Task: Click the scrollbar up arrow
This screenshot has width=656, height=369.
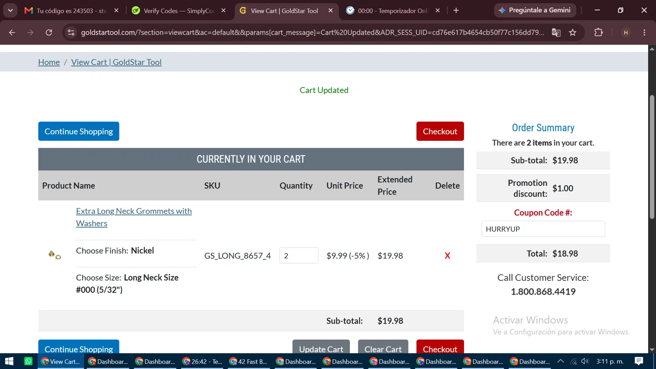Action: coord(652,49)
